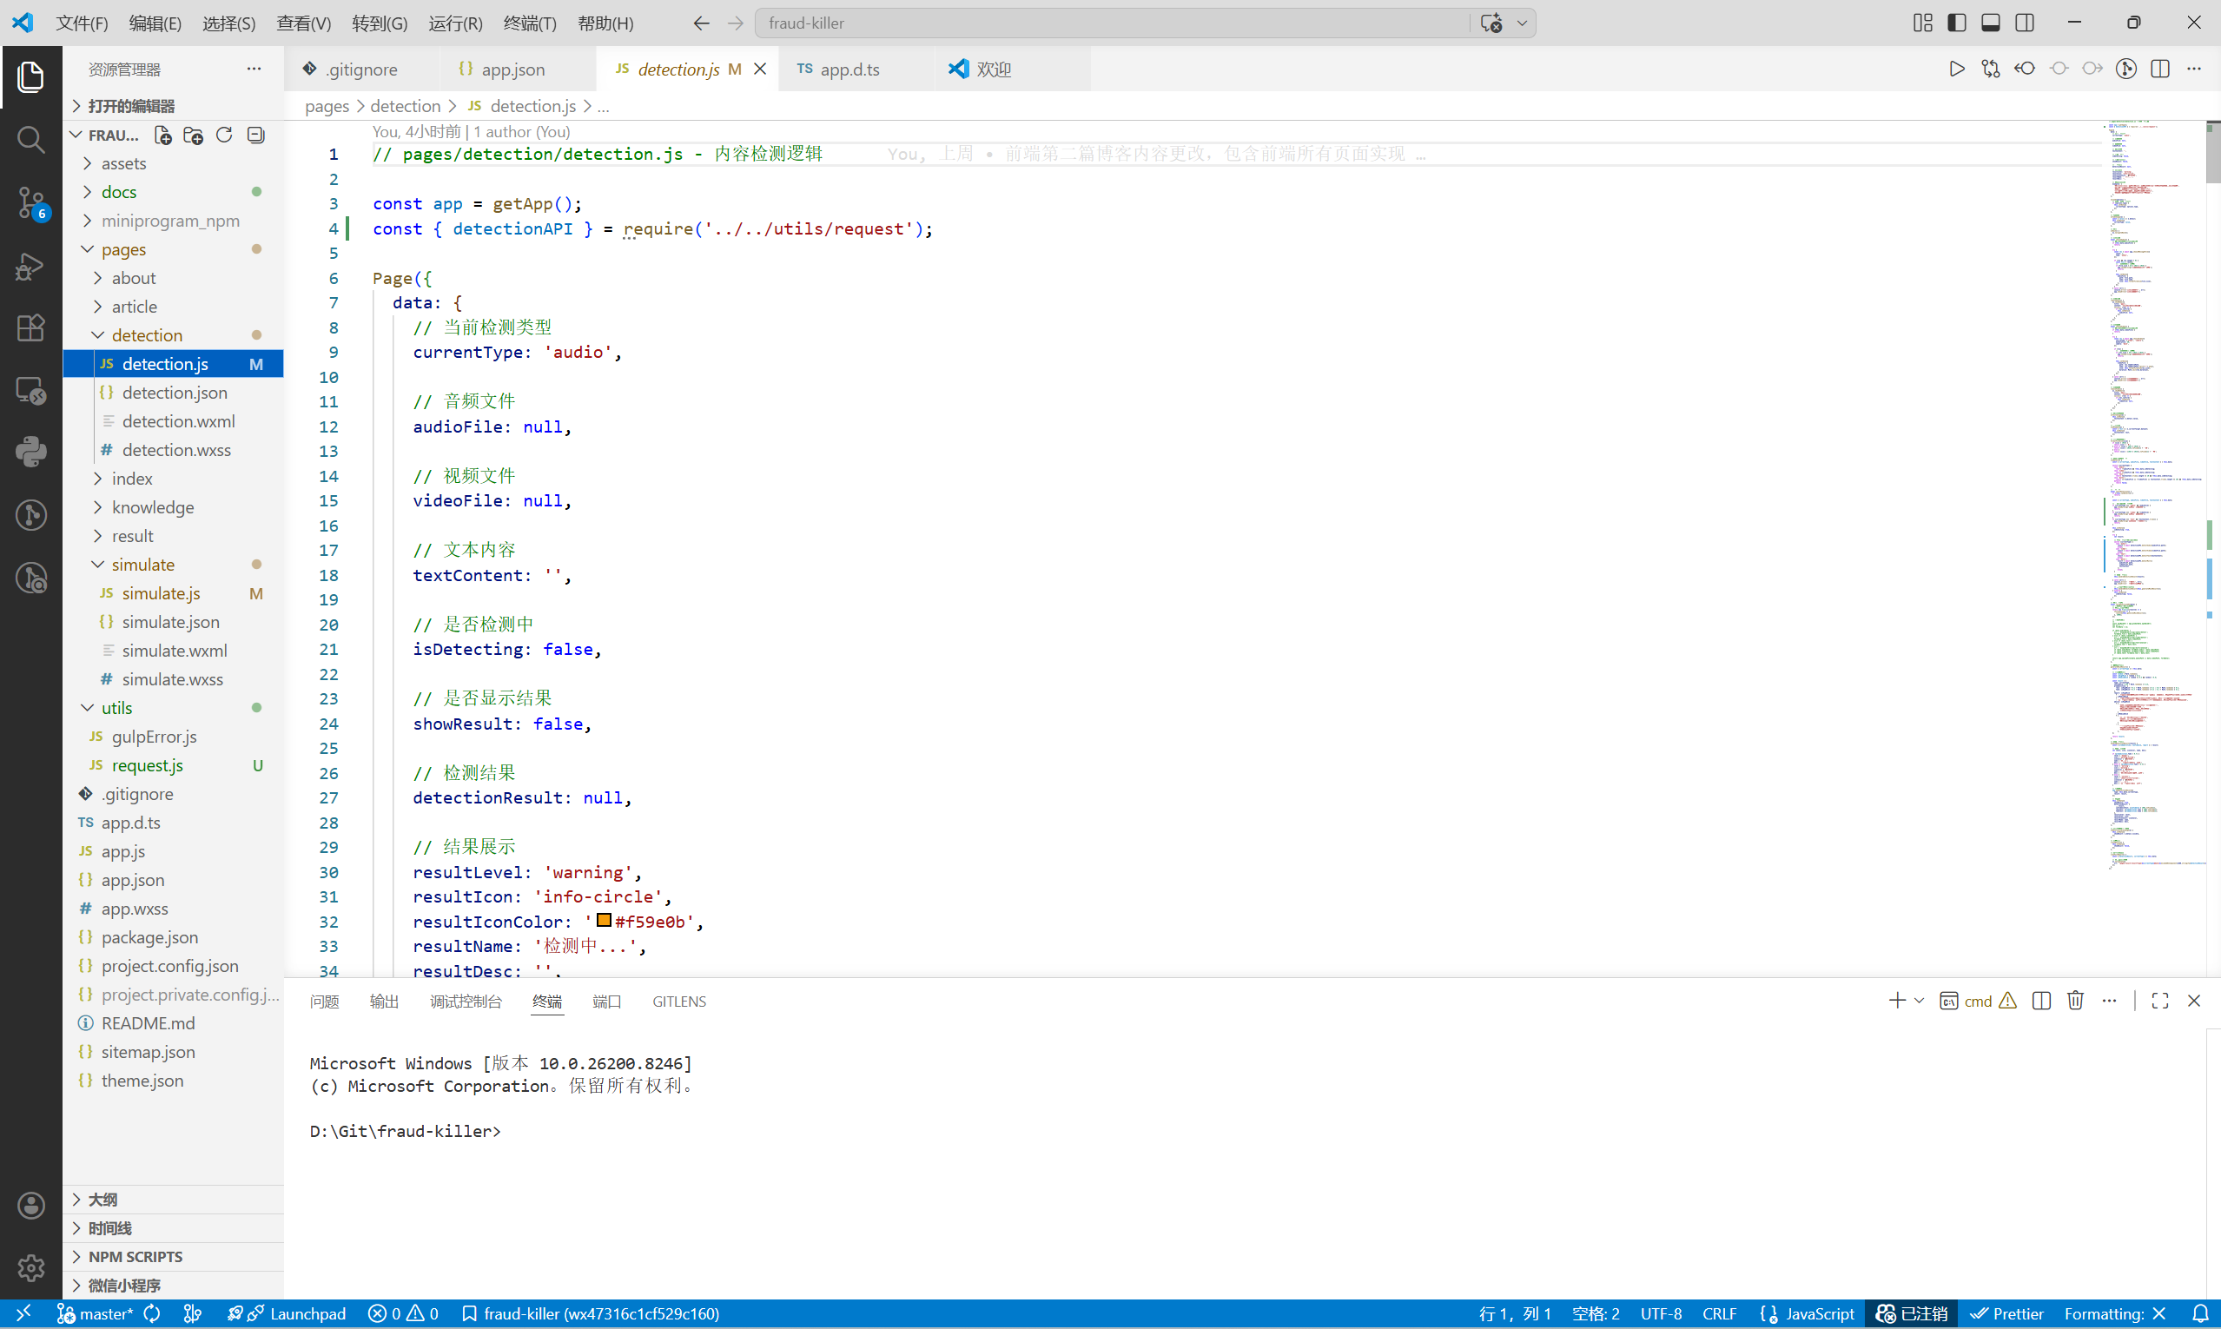Split the terminal panel

point(2042,1001)
